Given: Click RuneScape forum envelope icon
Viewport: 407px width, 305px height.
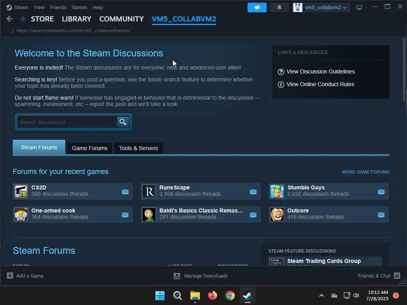Looking at the screenshot, I should [x=253, y=192].
